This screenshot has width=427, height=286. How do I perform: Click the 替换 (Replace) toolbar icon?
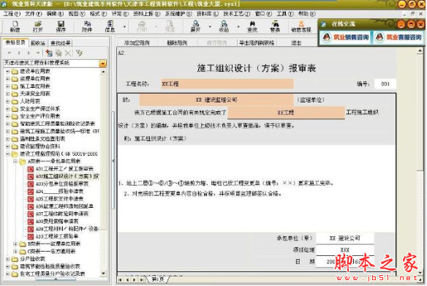point(275,26)
